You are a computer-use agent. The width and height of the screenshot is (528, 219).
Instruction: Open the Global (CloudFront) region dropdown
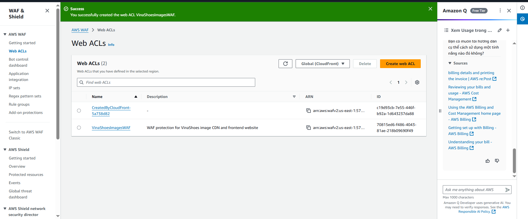(322, 64)
